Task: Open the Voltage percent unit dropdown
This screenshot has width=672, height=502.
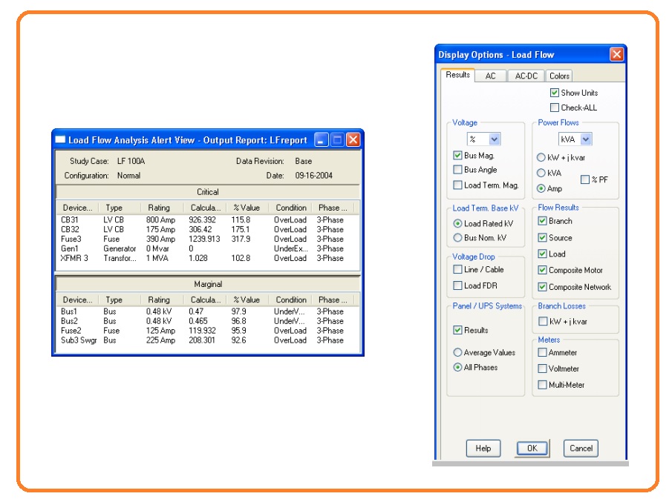Action: 494,139
